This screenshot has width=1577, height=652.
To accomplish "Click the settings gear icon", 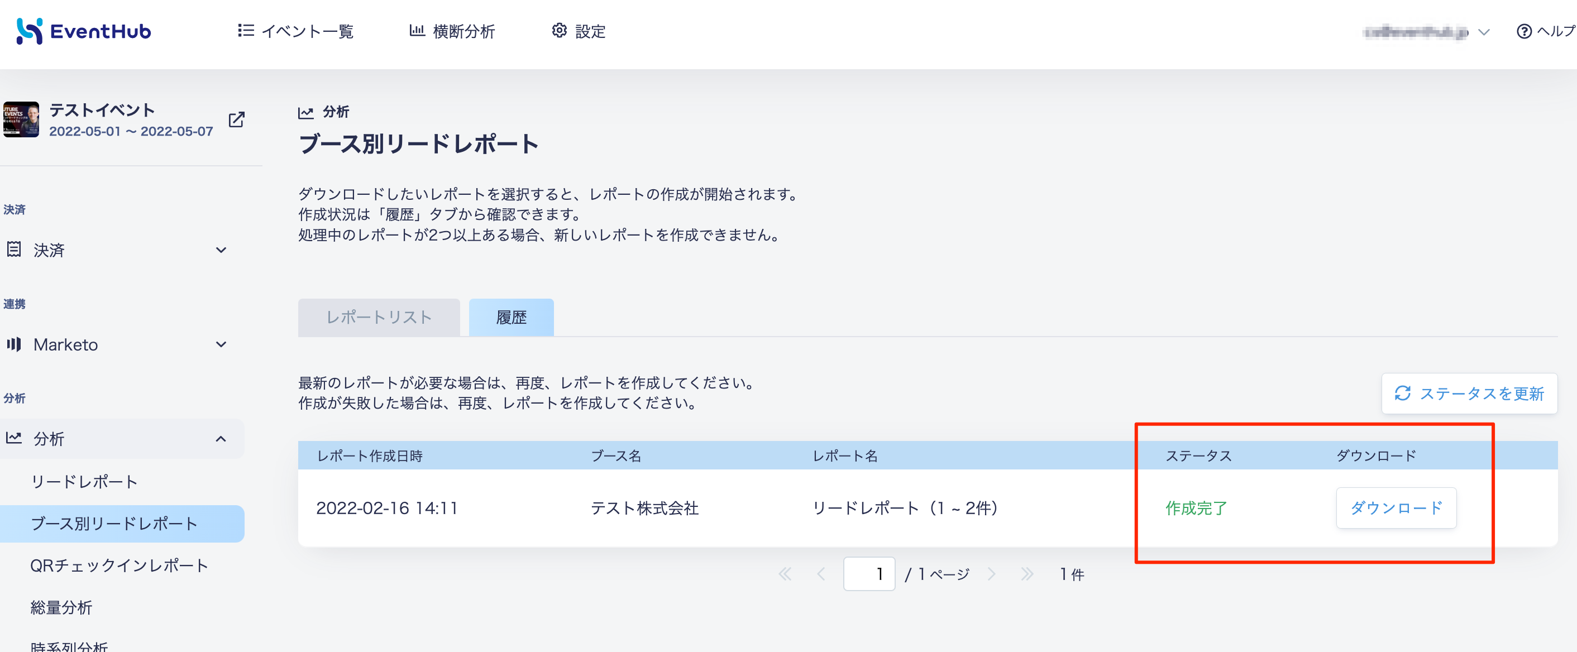I will [559, 31].
